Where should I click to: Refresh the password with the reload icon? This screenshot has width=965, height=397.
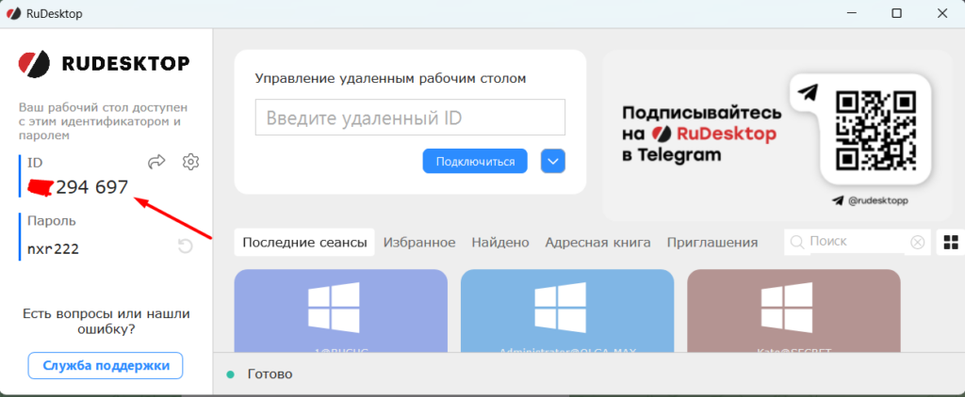click(x=186, y=246)
